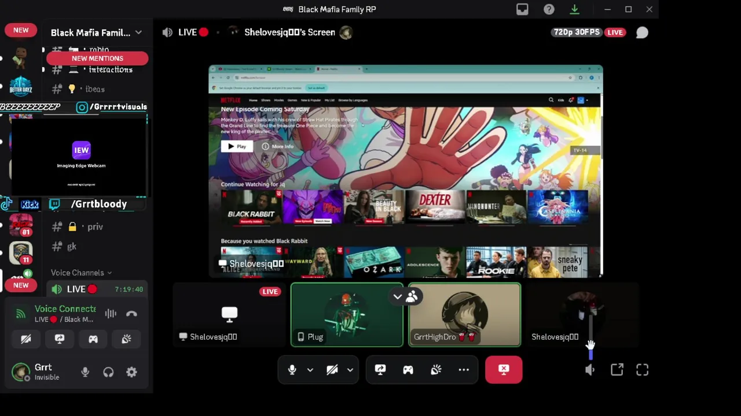
Task: Start an activity with game controller icon
Action: tap(408, 370)
